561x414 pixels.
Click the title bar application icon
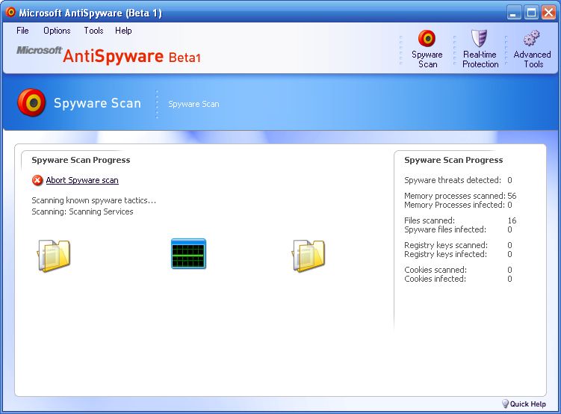10,12
